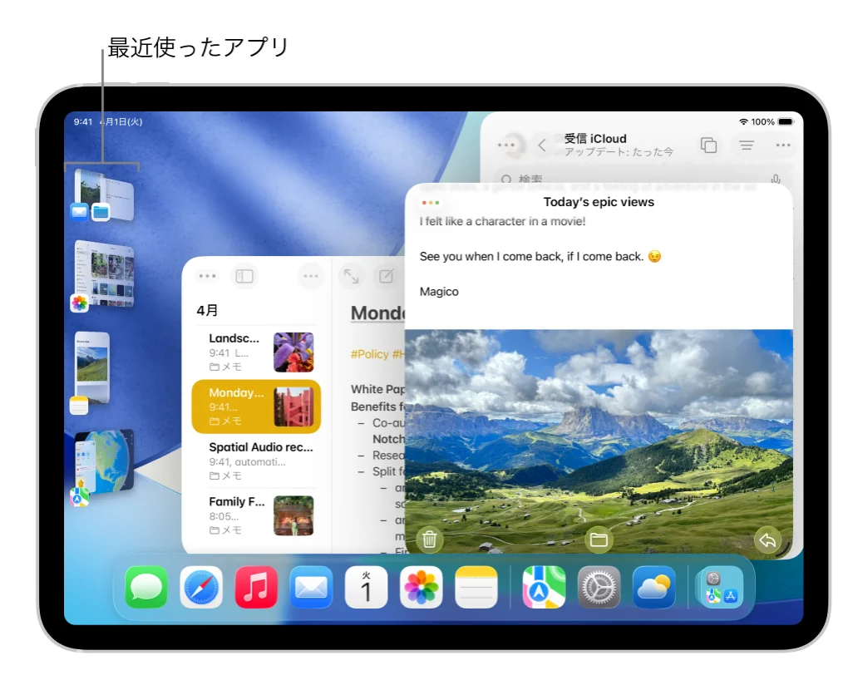Open the Maps app in the Dock
This screenshot has height=680, width=863.
544,588
